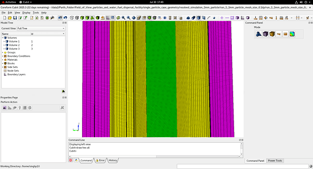Image resolution: width=313 pixels, height=169 pixels.
Task: Open the Current View Full Tree dropdown
Action: click(41, 29)
